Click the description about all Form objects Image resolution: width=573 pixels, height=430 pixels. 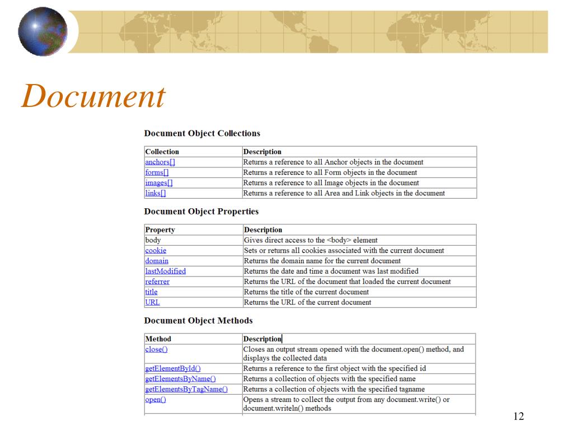330,172
